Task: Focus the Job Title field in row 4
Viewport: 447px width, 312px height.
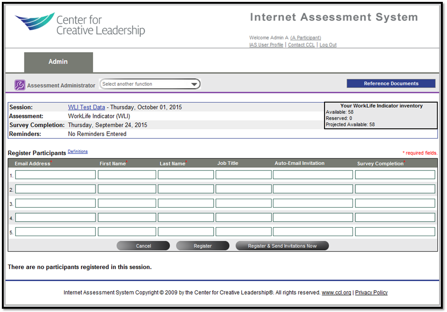Action: (x=244, y=218)
